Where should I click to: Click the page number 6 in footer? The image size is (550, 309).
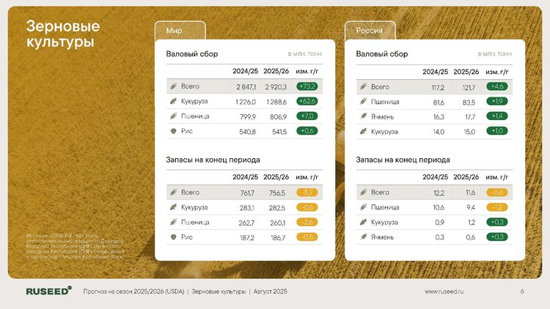coord(522,291)
